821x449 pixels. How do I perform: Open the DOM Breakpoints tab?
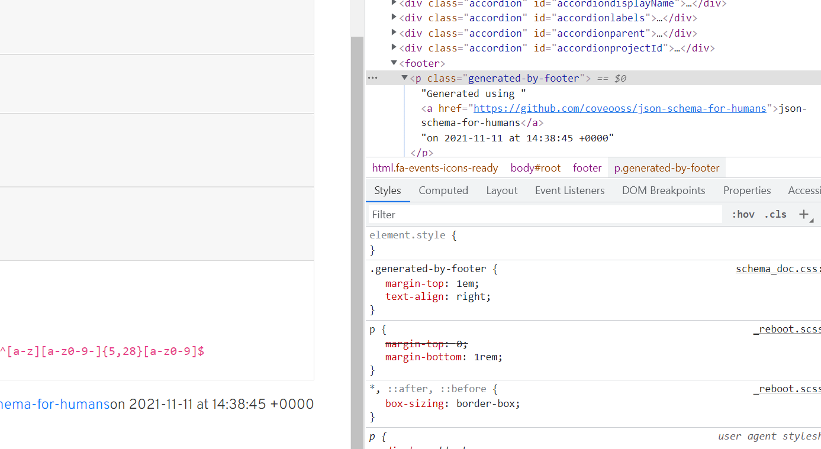coord(664,190)
